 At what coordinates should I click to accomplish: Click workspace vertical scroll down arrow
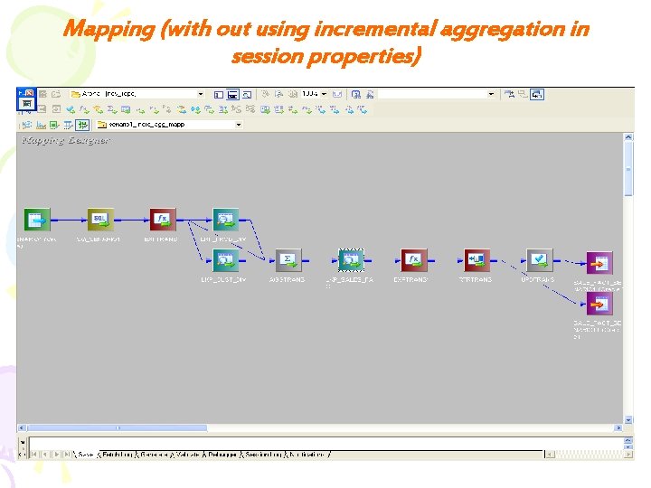tap(628, 420)
